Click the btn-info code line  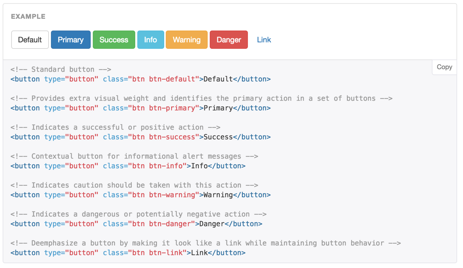pos(128,166)
